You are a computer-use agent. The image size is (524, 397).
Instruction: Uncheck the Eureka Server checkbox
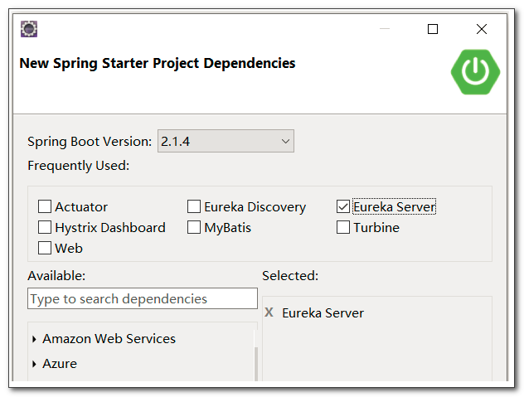343,207
